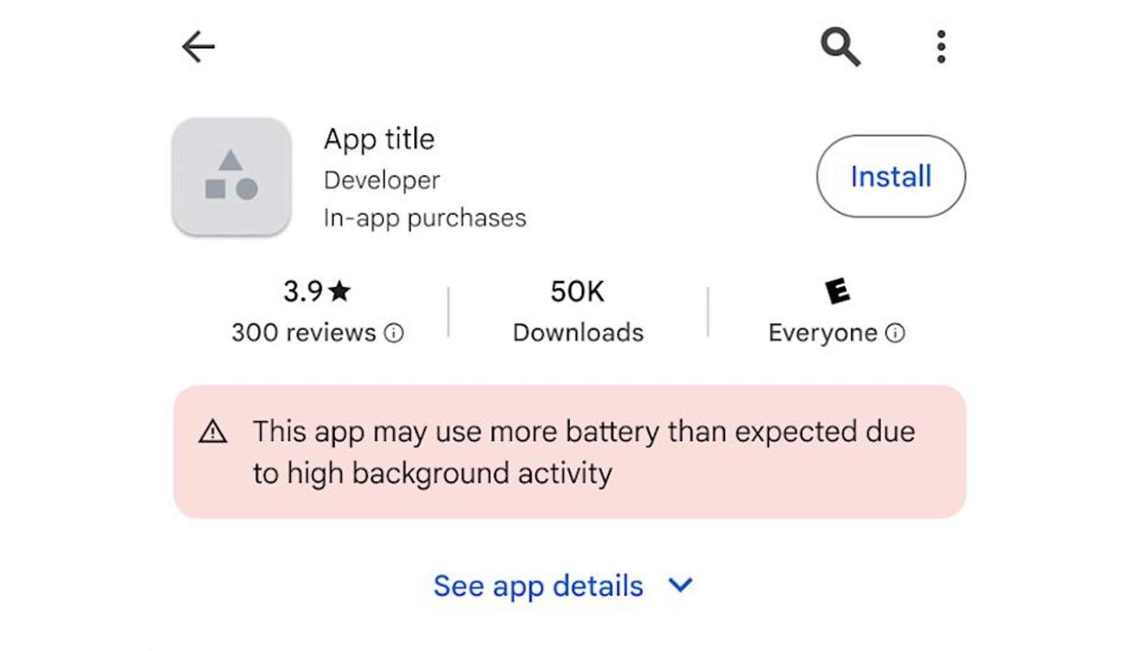Tap the 3.9 rating number

coord(303,291)
